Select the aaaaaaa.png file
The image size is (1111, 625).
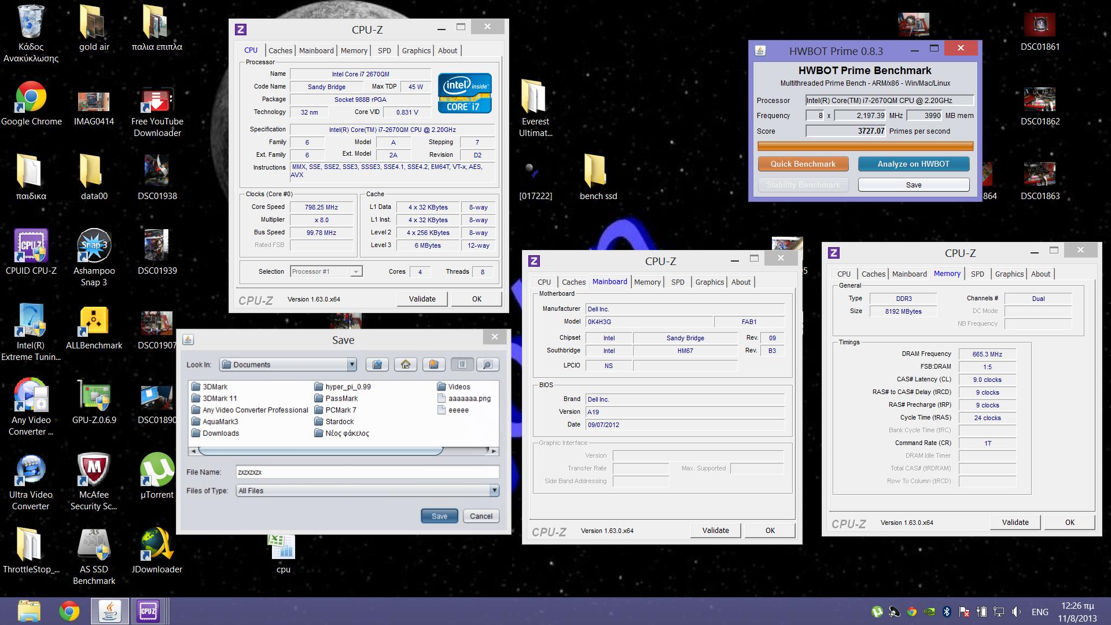pos(464,398)
